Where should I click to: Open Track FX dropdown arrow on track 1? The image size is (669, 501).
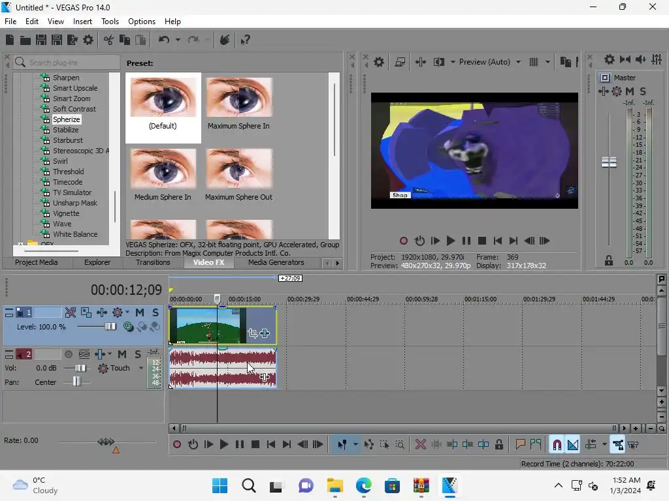point(127,312)
